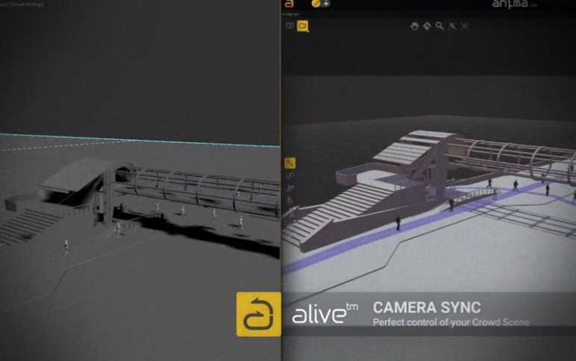Click the red anima logo icon
Viewport: 576px width, 361px height.
[289, 4]
